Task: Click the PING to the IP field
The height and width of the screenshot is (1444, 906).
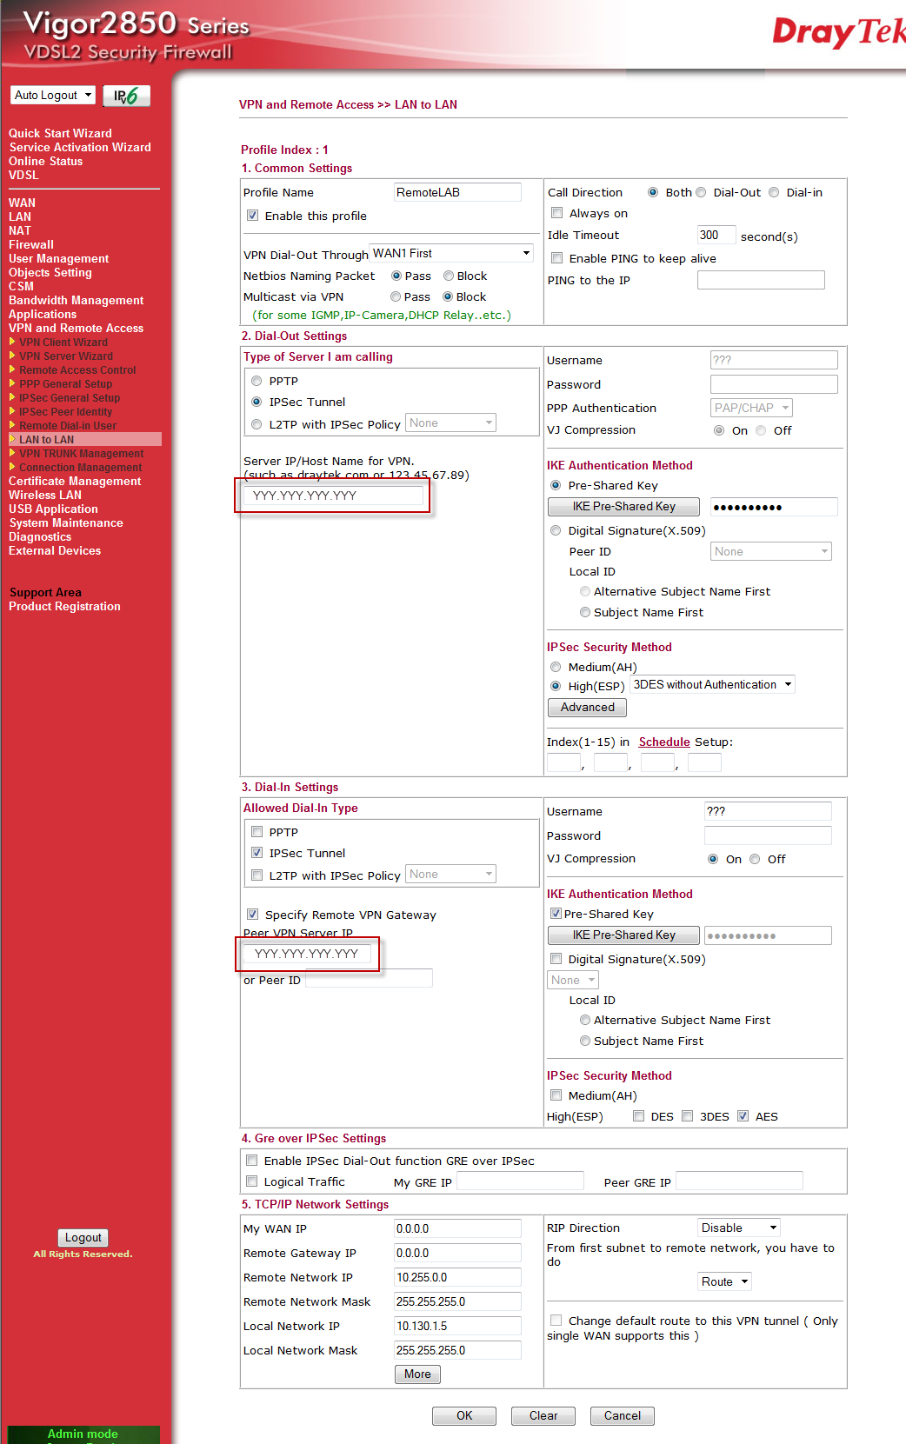Action: 761,280
